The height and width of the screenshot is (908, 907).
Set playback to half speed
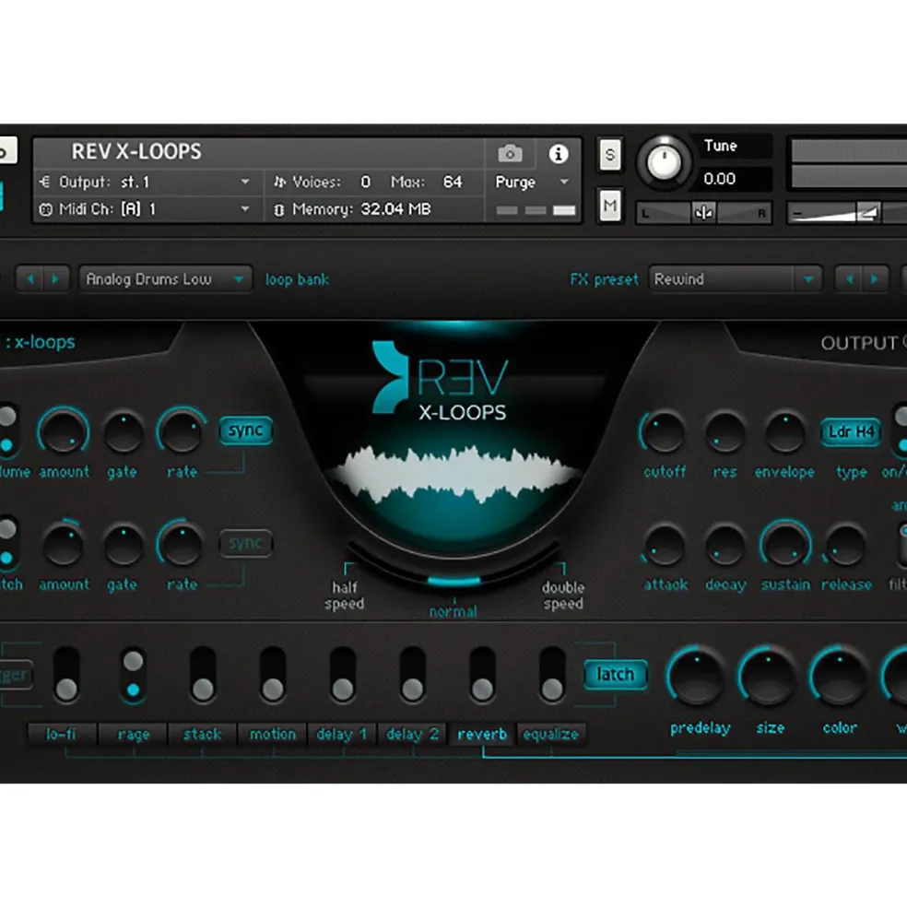pos(344,596)
